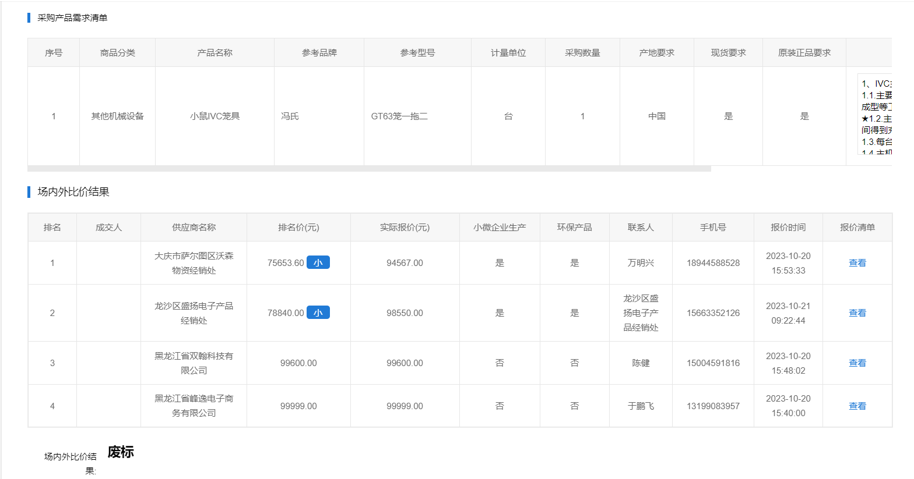The image size is (914, 479).
Task: Open 查看 for 龙沙区盛扬电子产品经销处 quote
Action: (857, 313)
